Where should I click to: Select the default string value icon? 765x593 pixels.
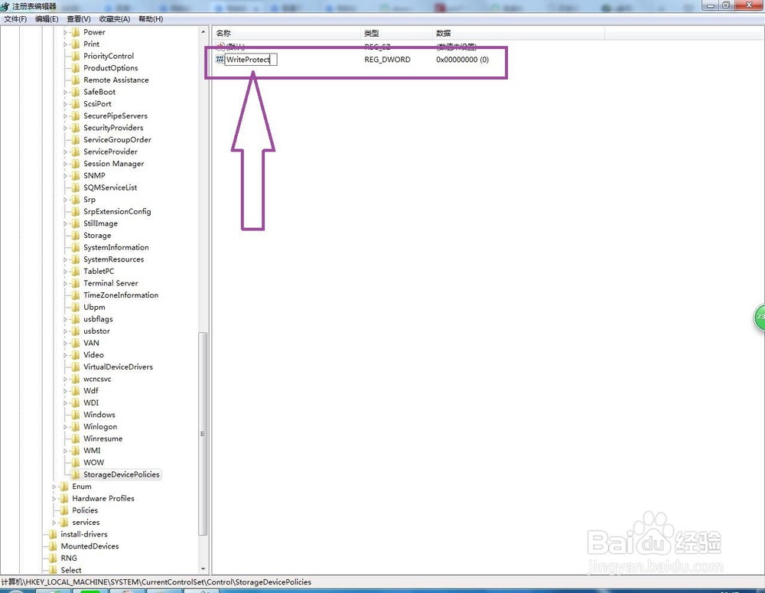(220, 47)
